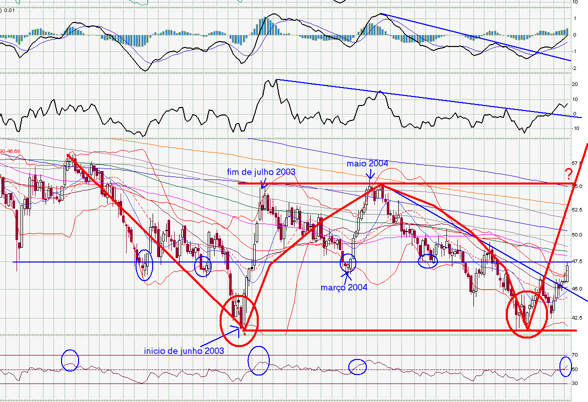This screenshot has width=588, height=402.
Task: Click the -1 value on the MACD axis
Action: tap(574, 51)
